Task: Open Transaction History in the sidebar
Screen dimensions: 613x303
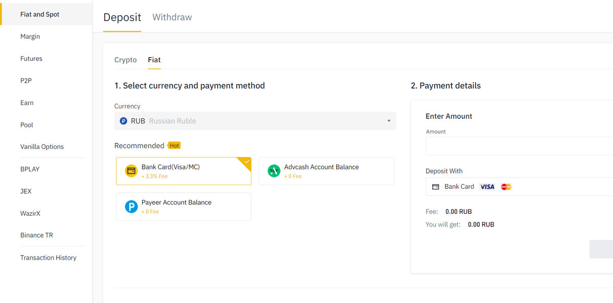Action: (x=48, y=258)
